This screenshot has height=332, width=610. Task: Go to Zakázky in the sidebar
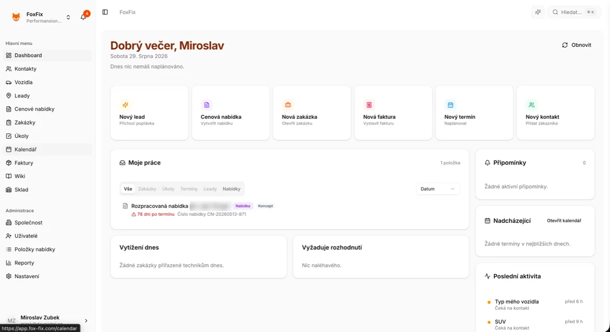(47, 122)
